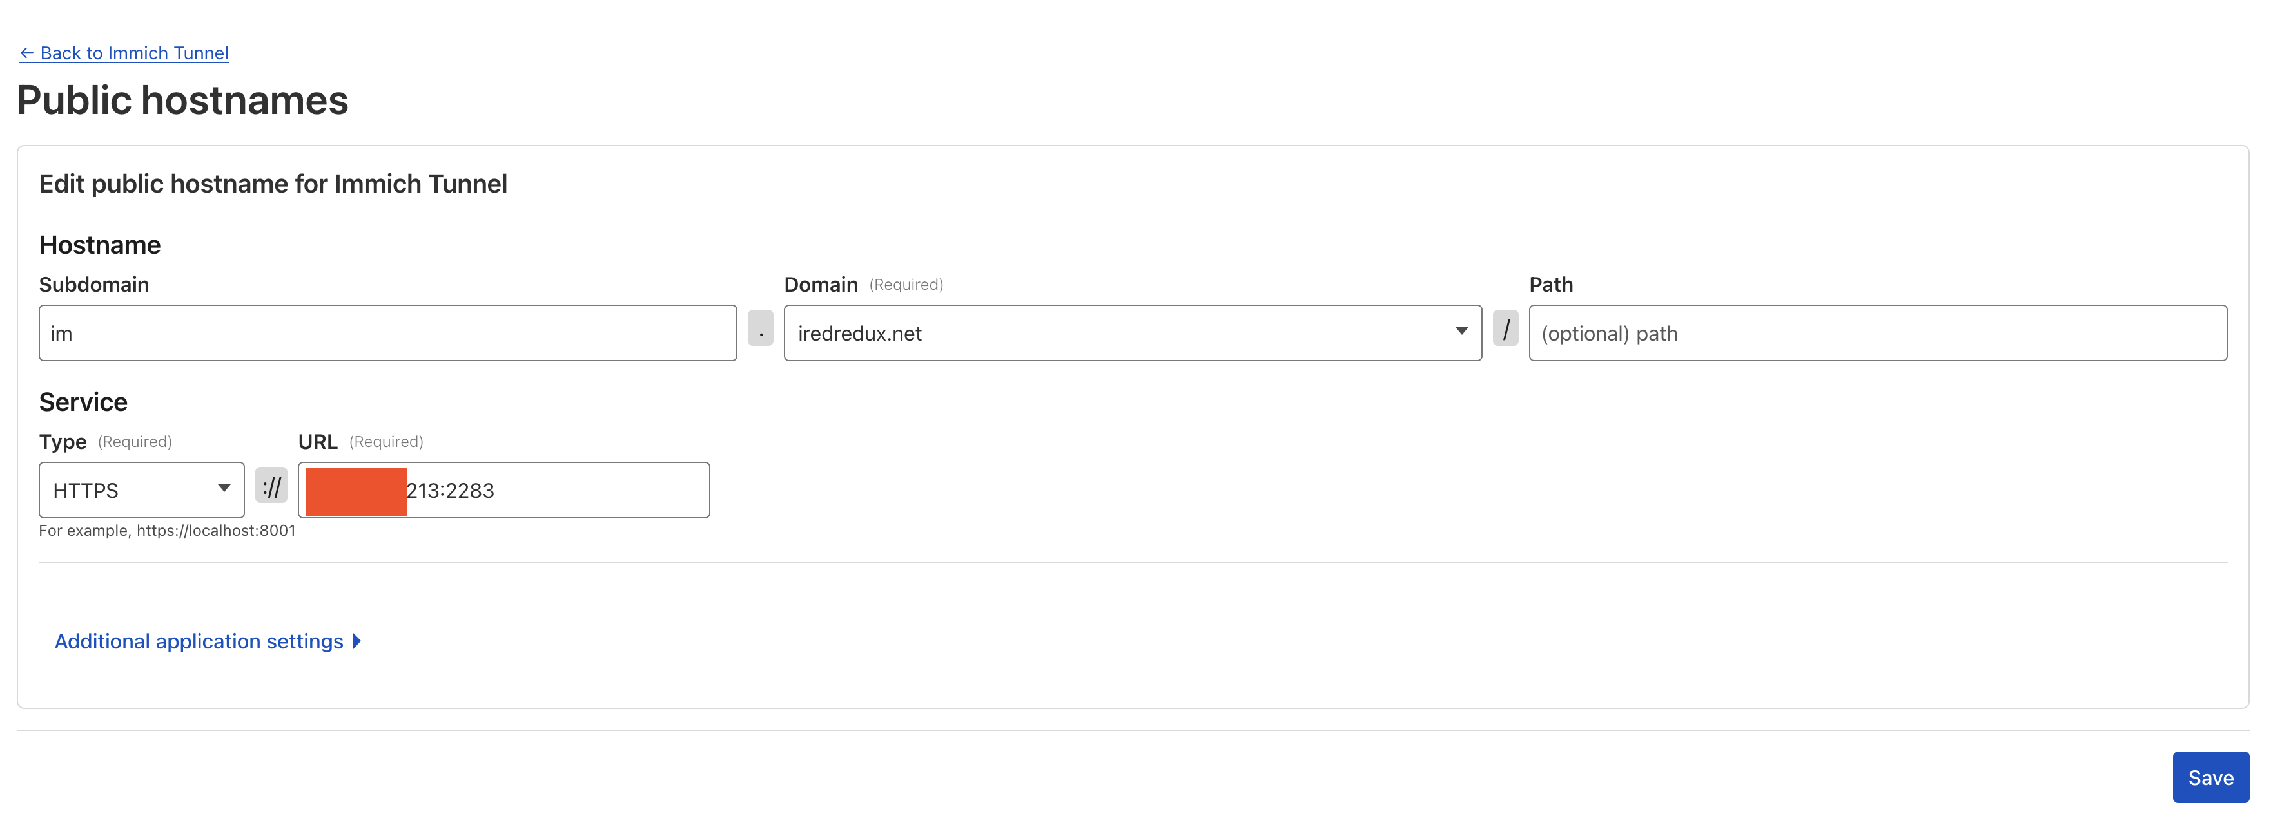Click the Subdomain field label
The width and height of the screenshot is (2291, 814).
click(x=94, y=285)
